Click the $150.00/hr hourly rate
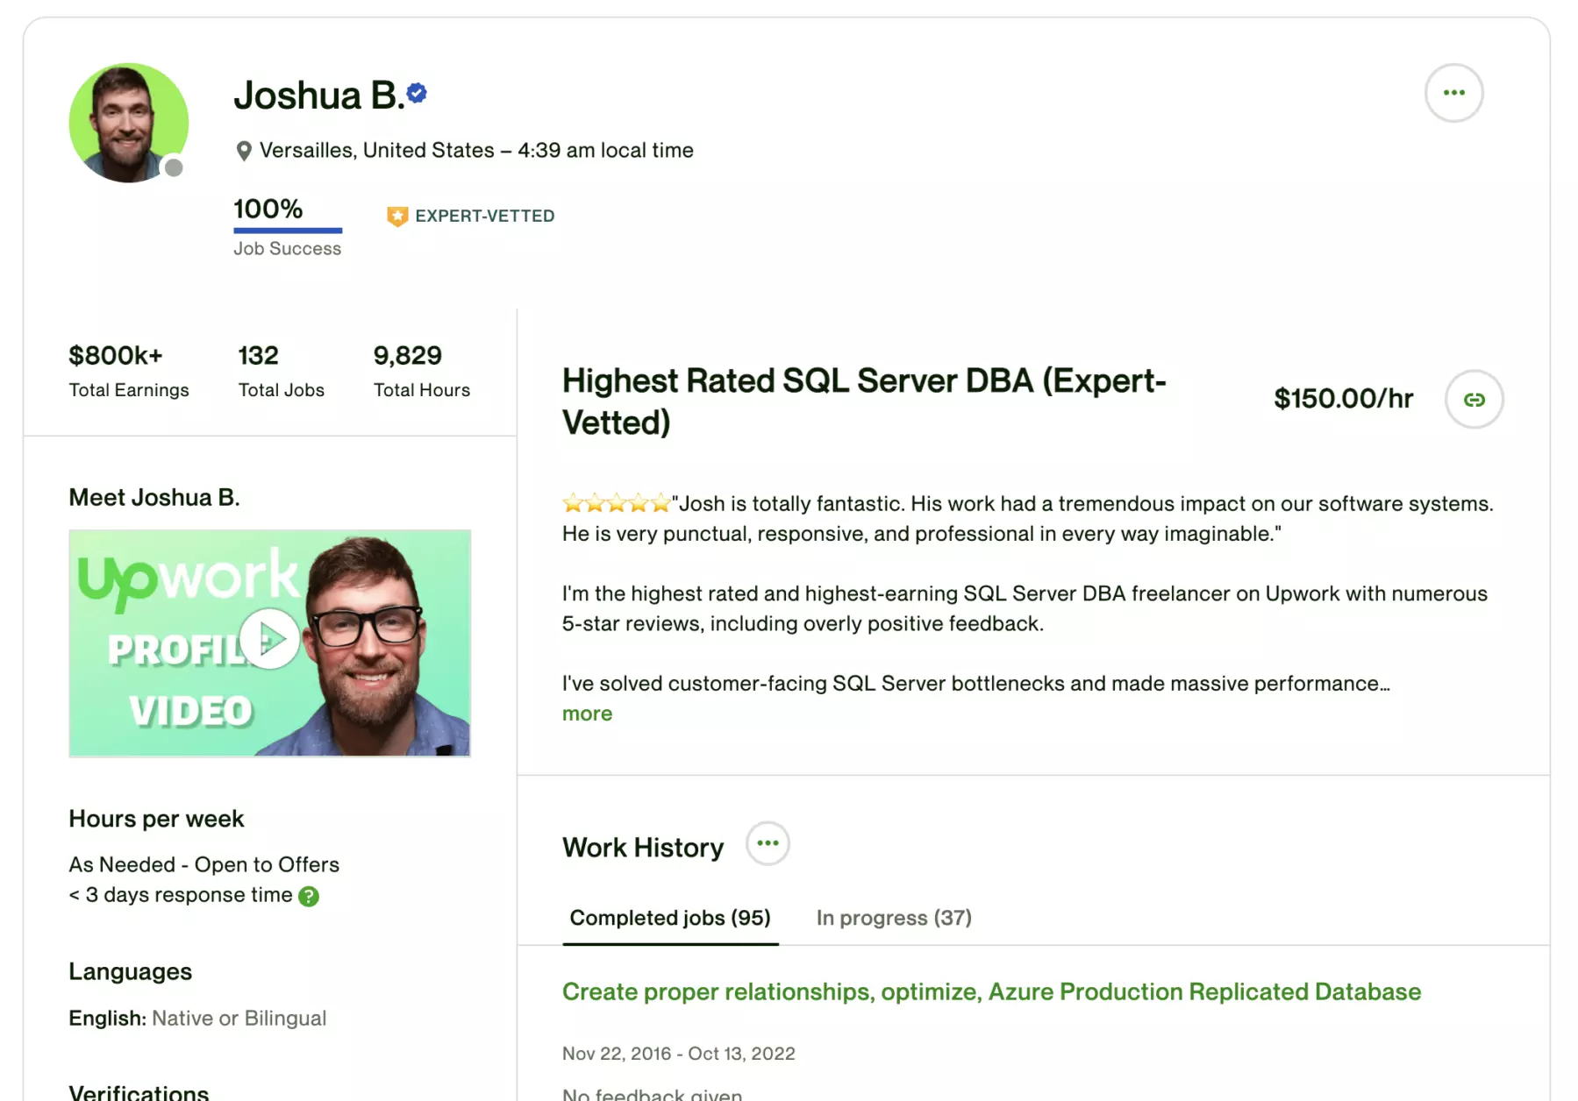 pyautogui.click(x=1343, y=399)
